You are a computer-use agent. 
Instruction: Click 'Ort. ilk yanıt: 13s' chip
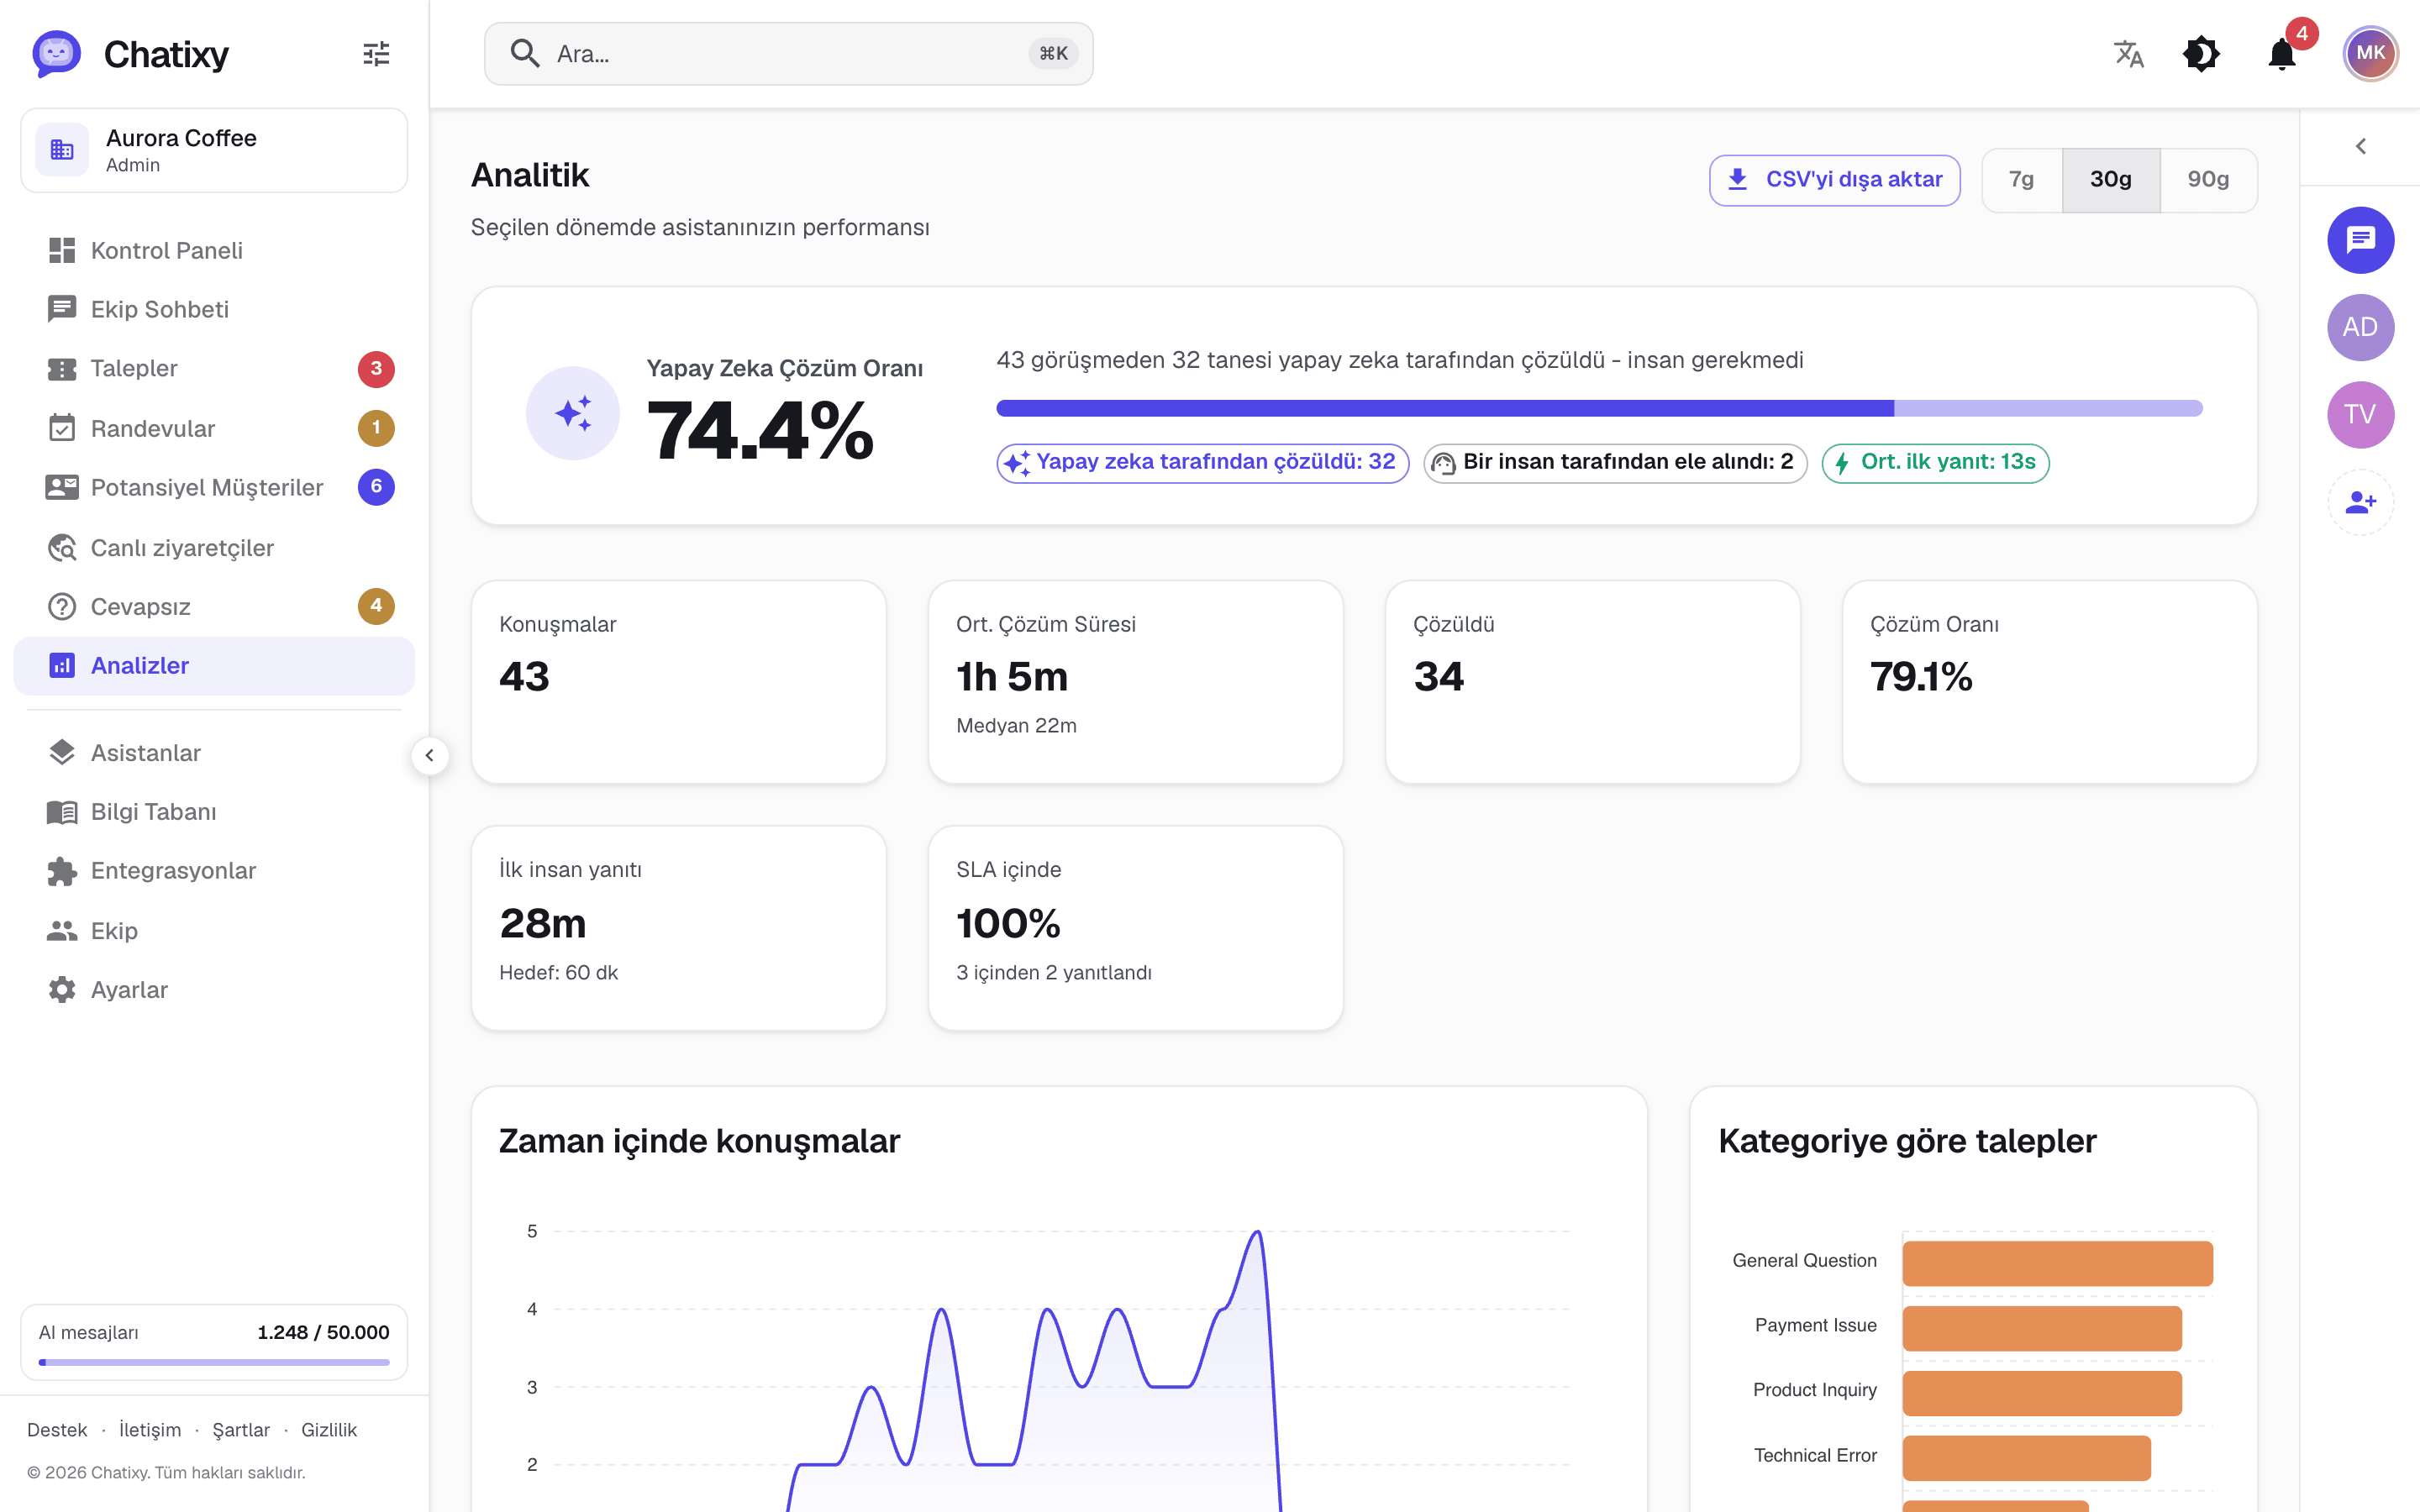click(1935, 463)
